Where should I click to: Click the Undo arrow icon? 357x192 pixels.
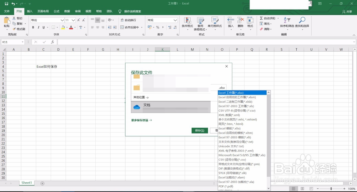14,4
